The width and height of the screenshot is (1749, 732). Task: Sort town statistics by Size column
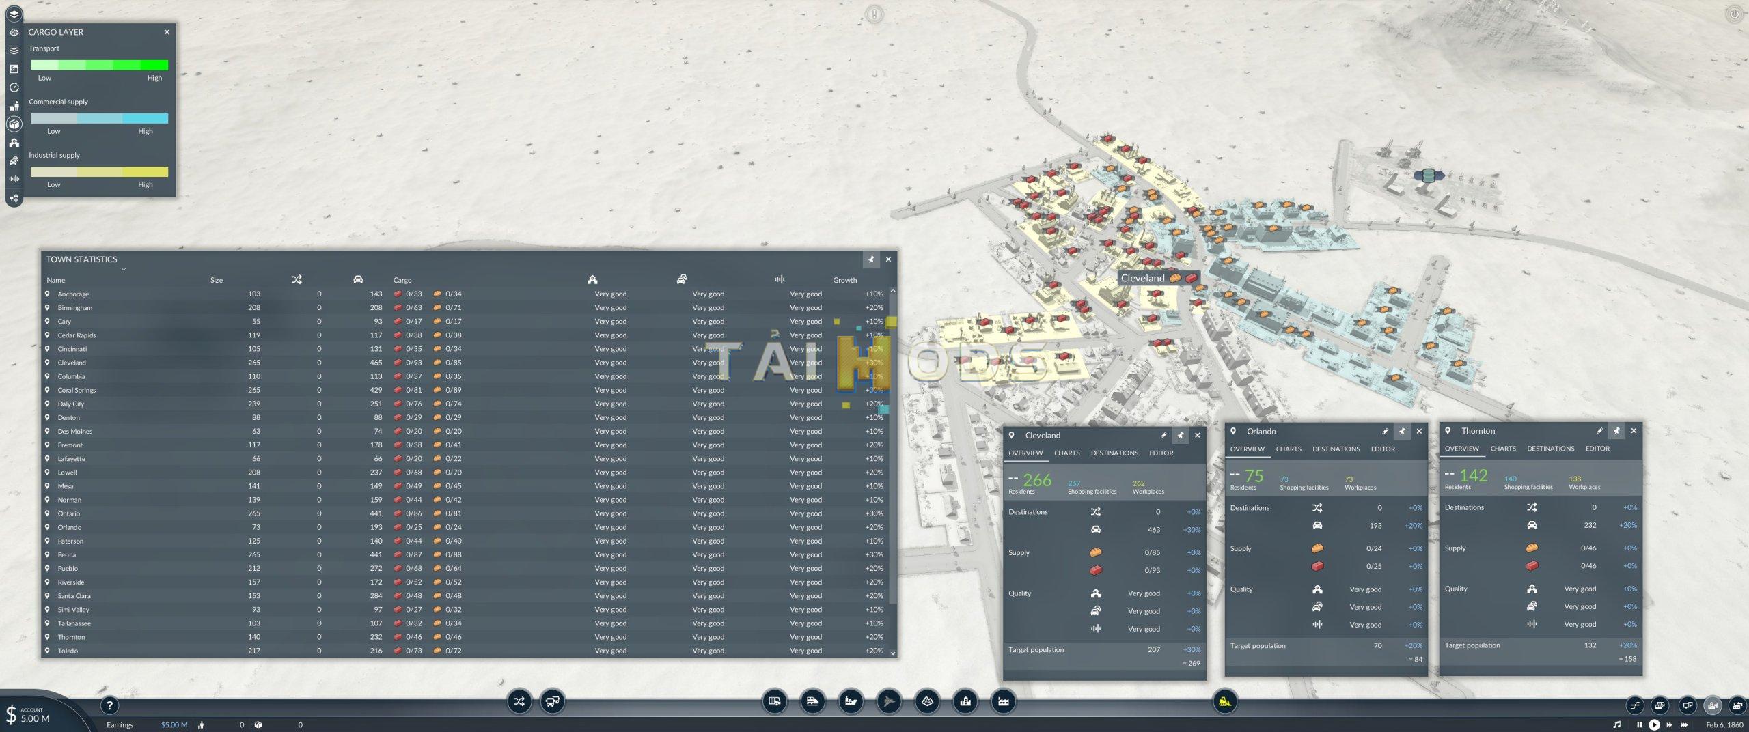tap(217, 280)
